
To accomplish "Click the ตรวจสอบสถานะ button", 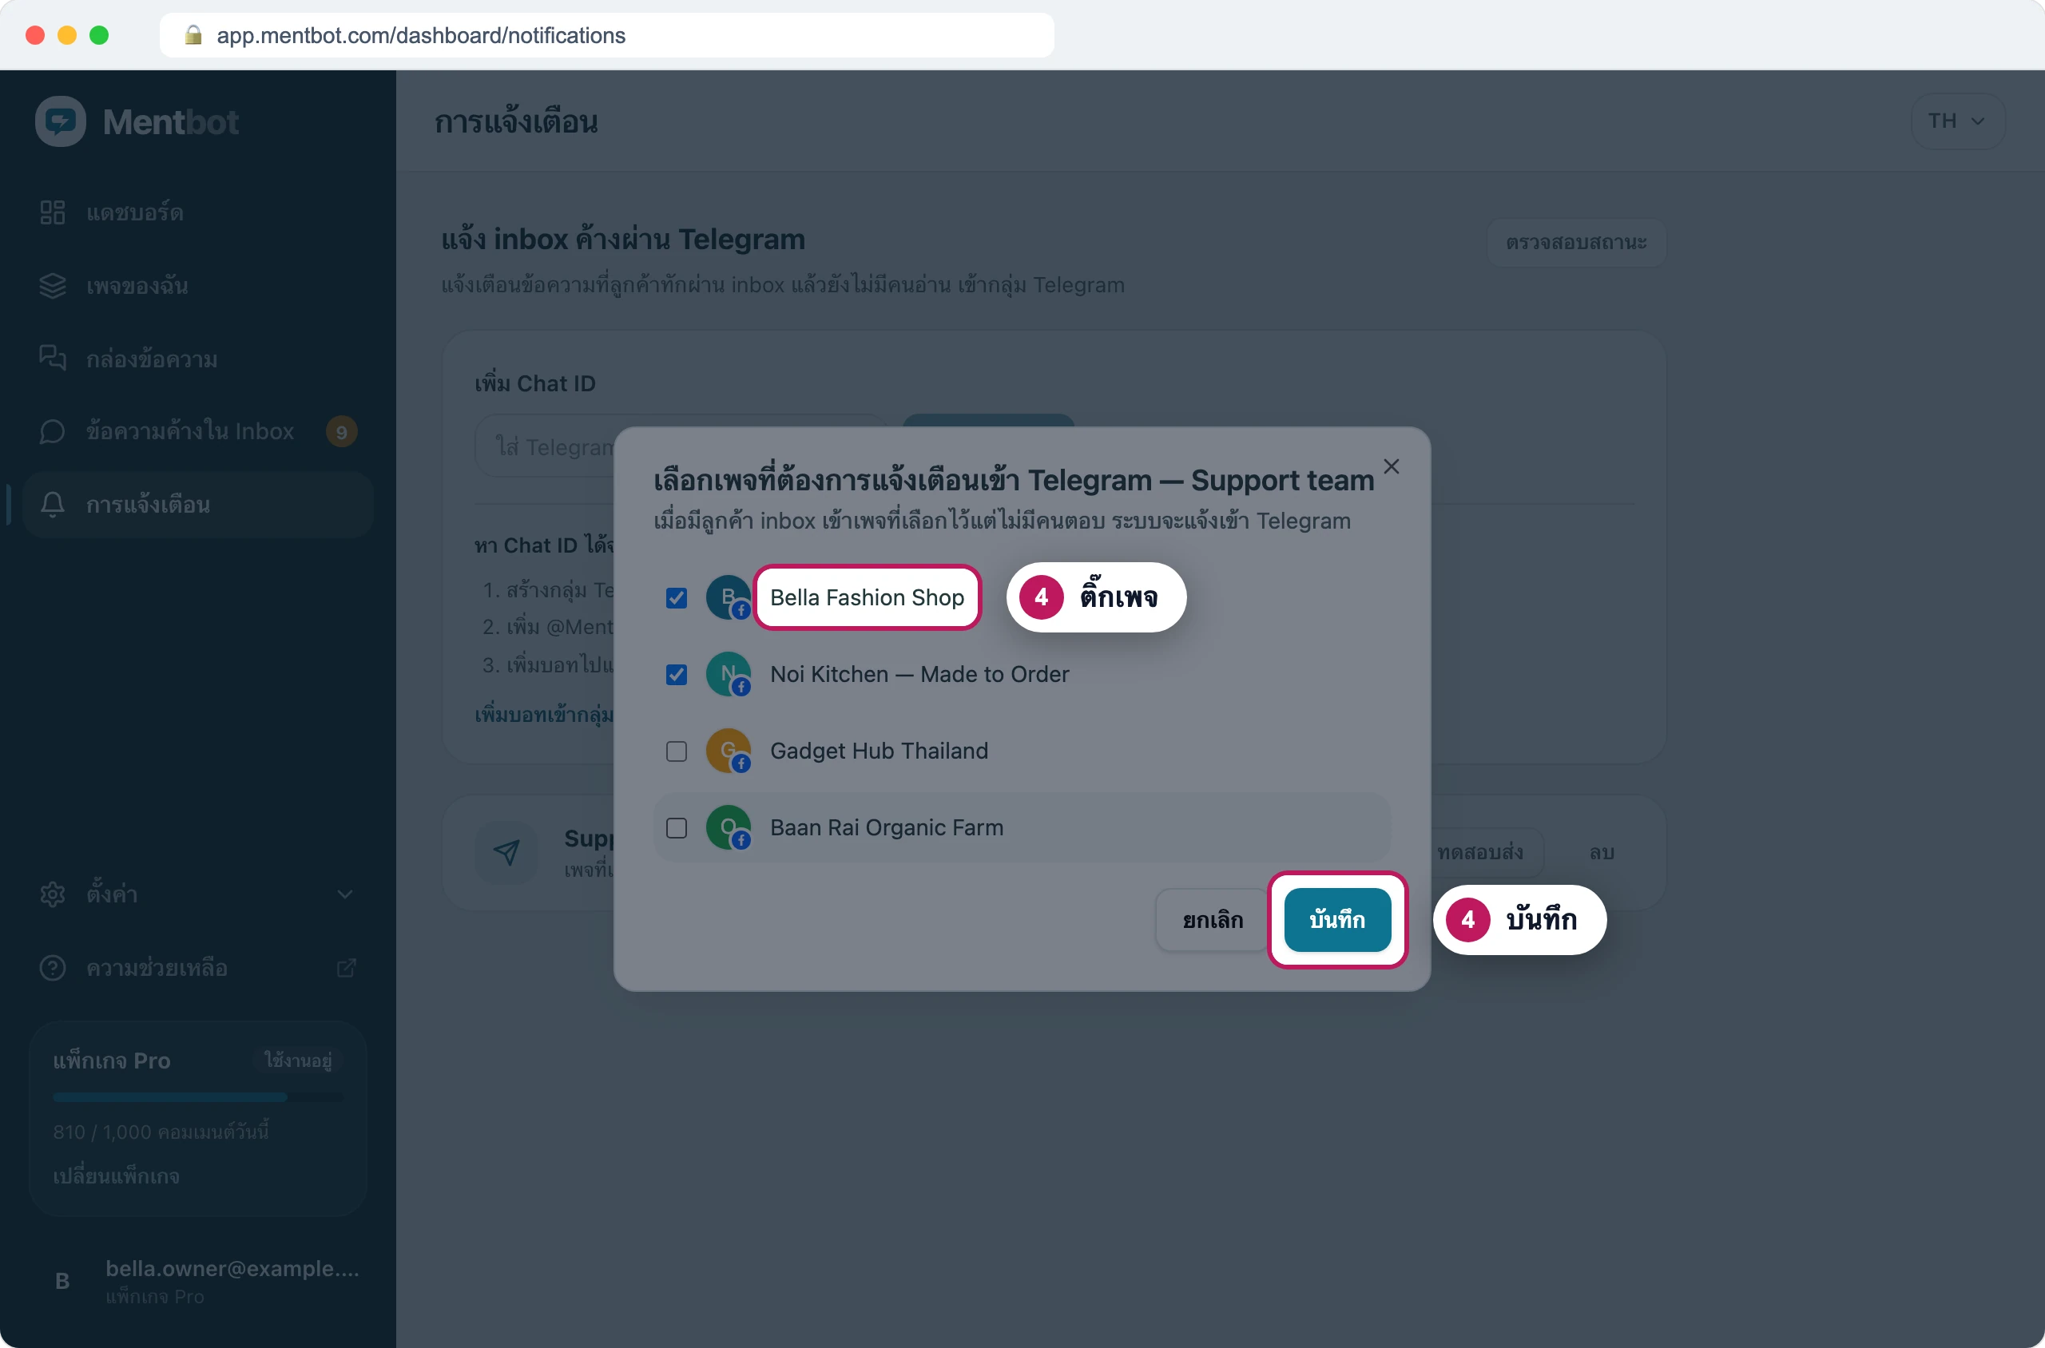I will click(1575, 243).
